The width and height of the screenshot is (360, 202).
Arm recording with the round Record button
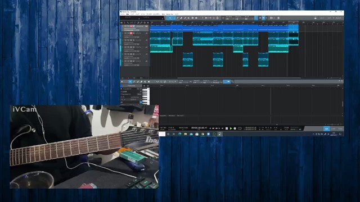(x=235, y=128)
